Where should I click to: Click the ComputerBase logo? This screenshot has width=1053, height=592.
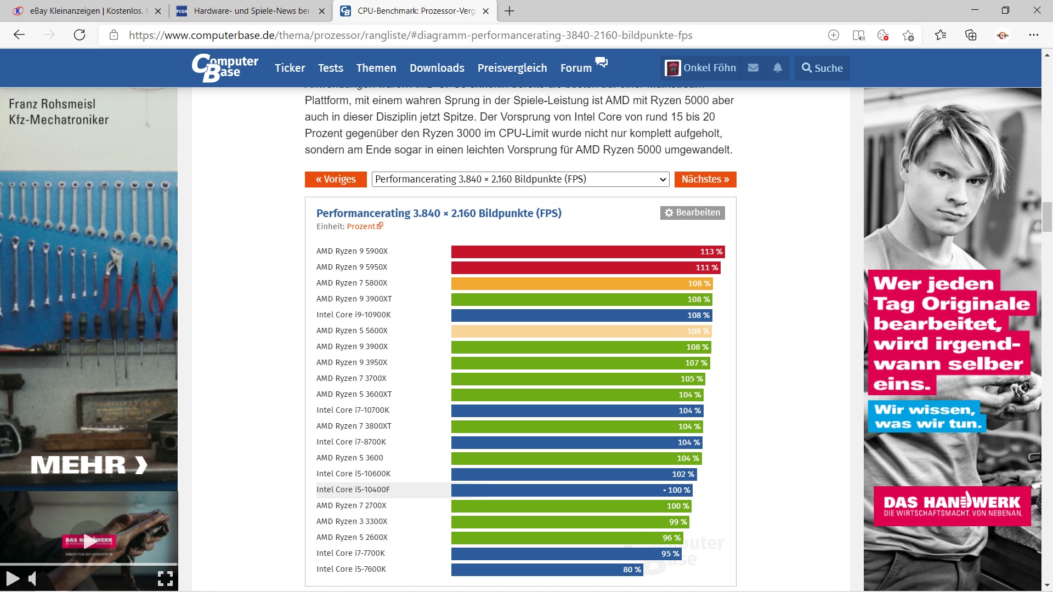click(x=225, y=67)
